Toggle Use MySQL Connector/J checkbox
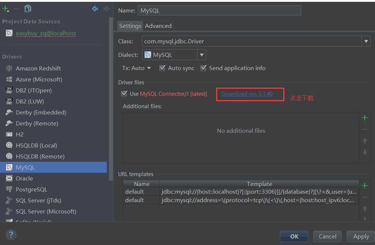 [124, 94]
